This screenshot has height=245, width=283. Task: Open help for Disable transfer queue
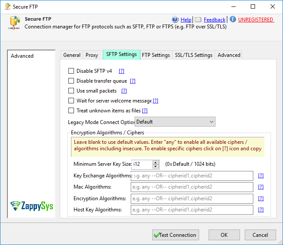click(132, 81)
